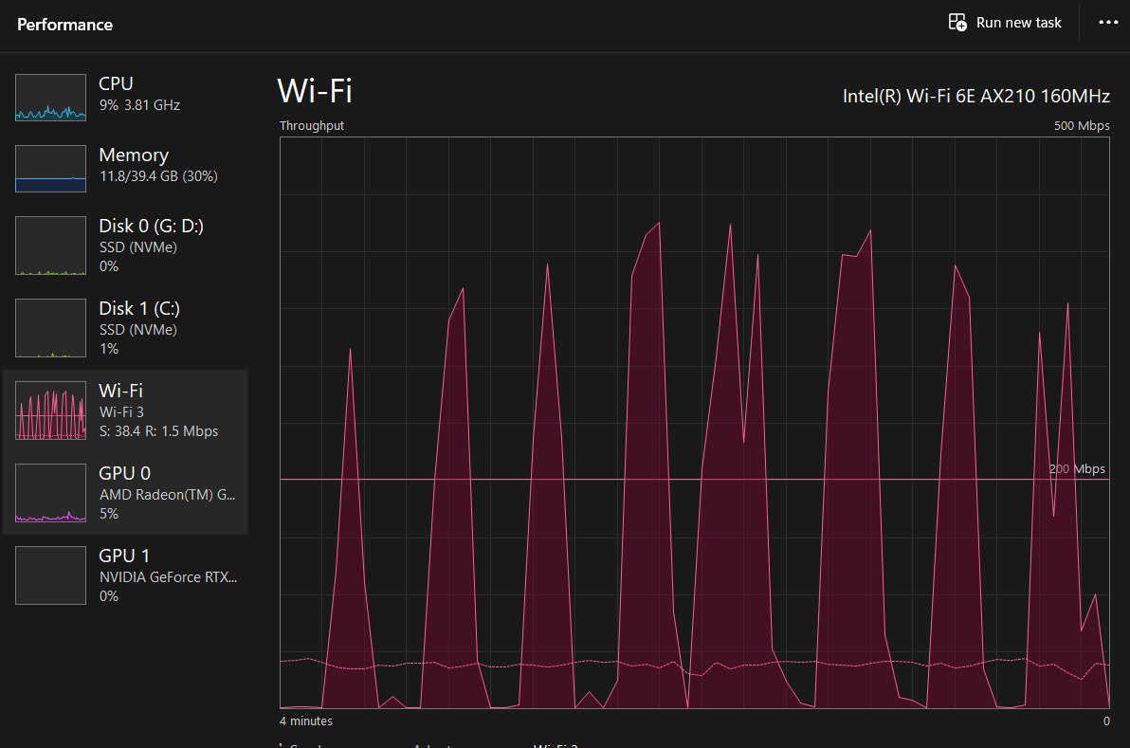Click the CPU usage graph thumbnail
The image size is (1130, 748).
pyautogui.click(x=50, y=98)
